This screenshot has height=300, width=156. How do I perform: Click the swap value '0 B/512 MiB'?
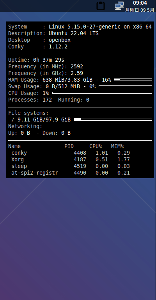(63, 86)
